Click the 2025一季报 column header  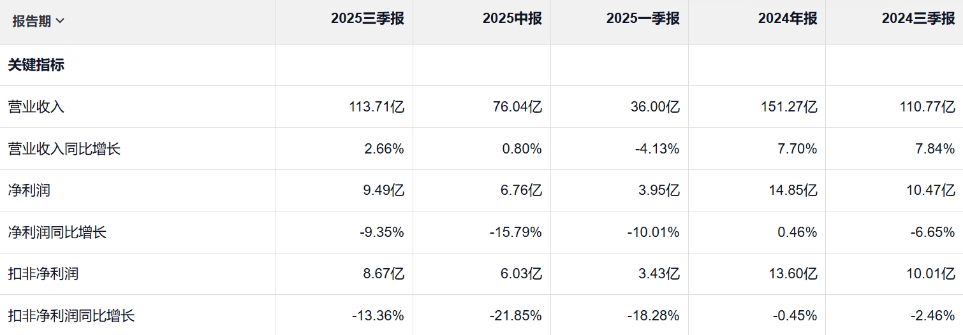(x=643, y=19)
